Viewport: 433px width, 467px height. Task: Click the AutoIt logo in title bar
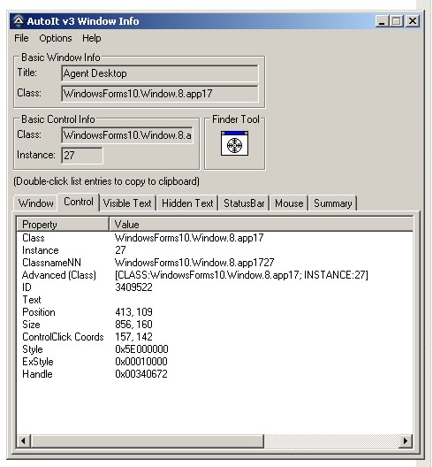click(19, 21)
